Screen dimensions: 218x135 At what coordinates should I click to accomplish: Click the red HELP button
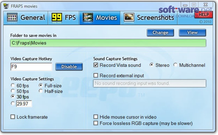(204, 15)
